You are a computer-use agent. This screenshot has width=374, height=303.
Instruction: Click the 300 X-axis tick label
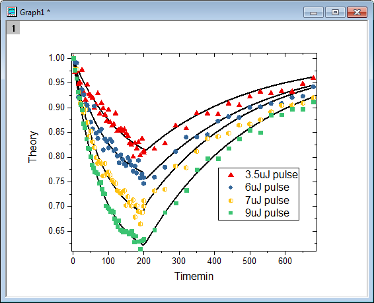(178, 261)
